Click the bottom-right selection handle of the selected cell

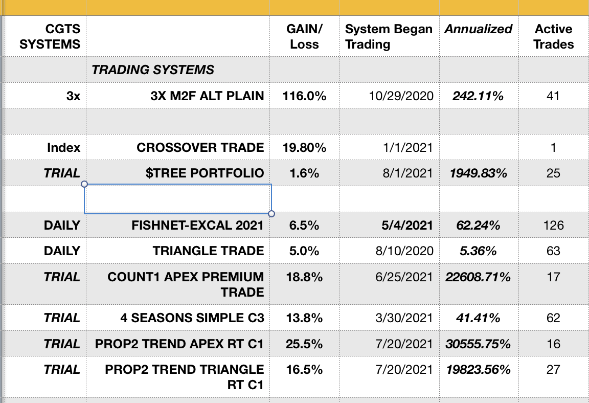point(271,214)
